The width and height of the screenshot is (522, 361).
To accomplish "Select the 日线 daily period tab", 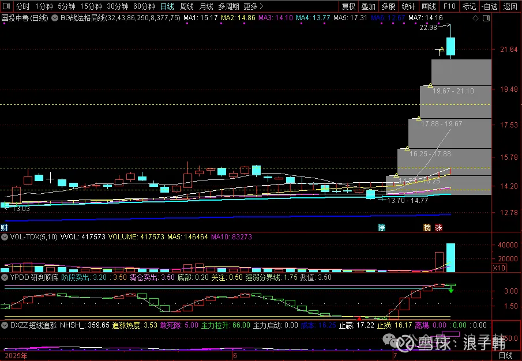I will click(167, 6).
